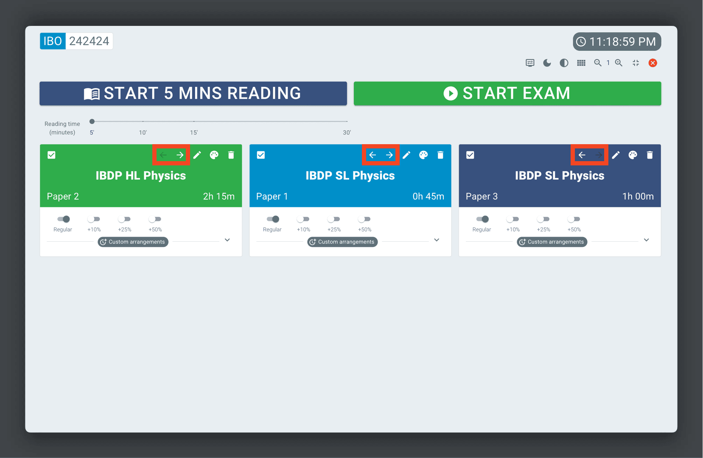The image size is (703, 458).
Task: Uncheck the SL Physics Paper 3 checkbox
Action: 470,155
